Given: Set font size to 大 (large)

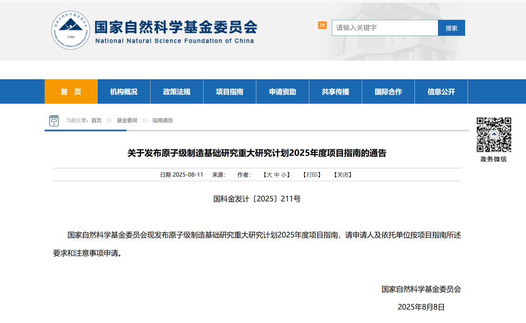Looking at the screenshot, I should click(269, 175).
